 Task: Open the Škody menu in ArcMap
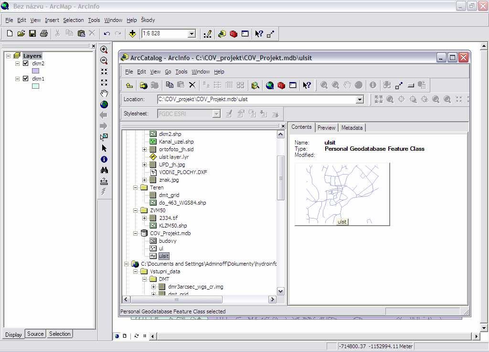pyautogui.click(x=148, y=20)
